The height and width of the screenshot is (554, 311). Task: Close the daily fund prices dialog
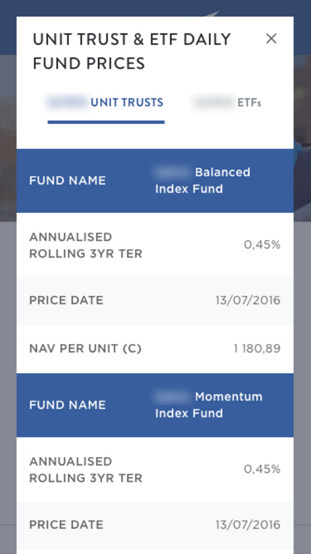[271, 39]
